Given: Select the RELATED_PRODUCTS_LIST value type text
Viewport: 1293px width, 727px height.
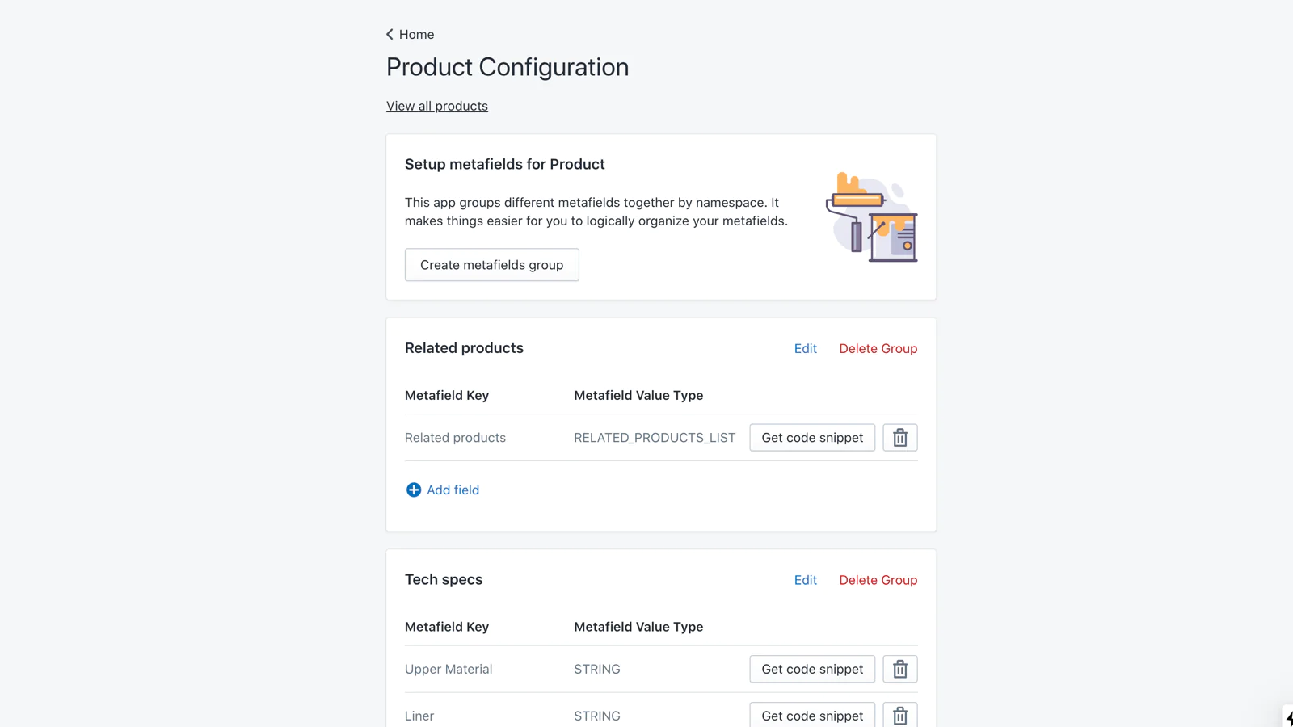Looking at the screenshot, I should [655, 438].
